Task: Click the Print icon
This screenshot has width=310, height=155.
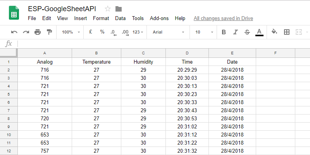Action: (38, 32)
